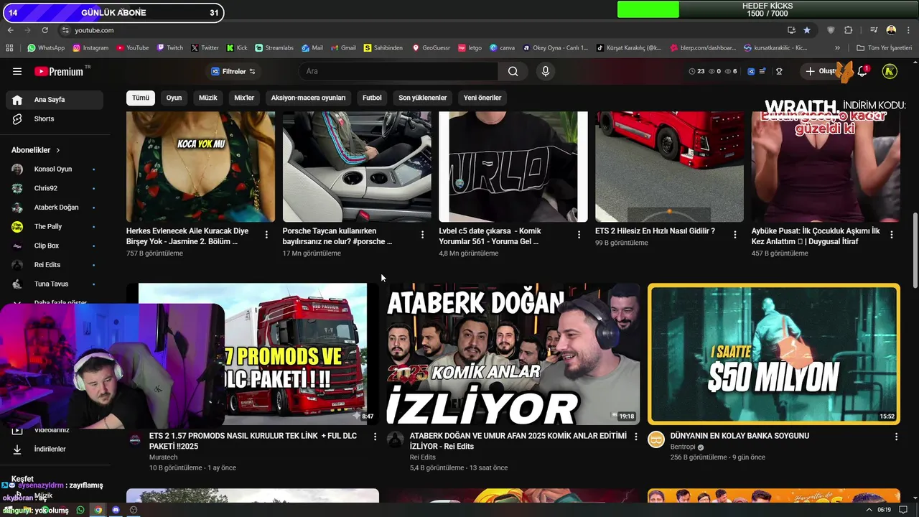This screenshot has width=919, height=517.
Task: Open options for Aybüke Pusat video
Action: click(x=892, y=235)
